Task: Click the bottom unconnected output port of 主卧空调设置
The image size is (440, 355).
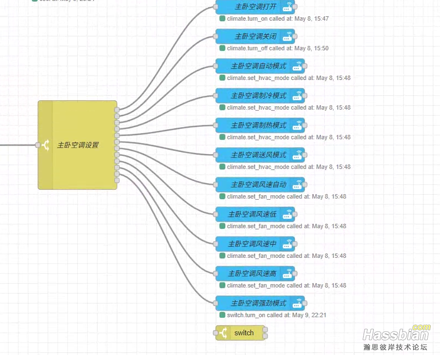Action: point(117,180)
